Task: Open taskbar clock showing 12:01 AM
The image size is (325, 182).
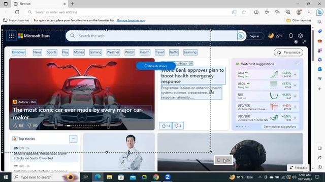Action: (x=305, y=177)
